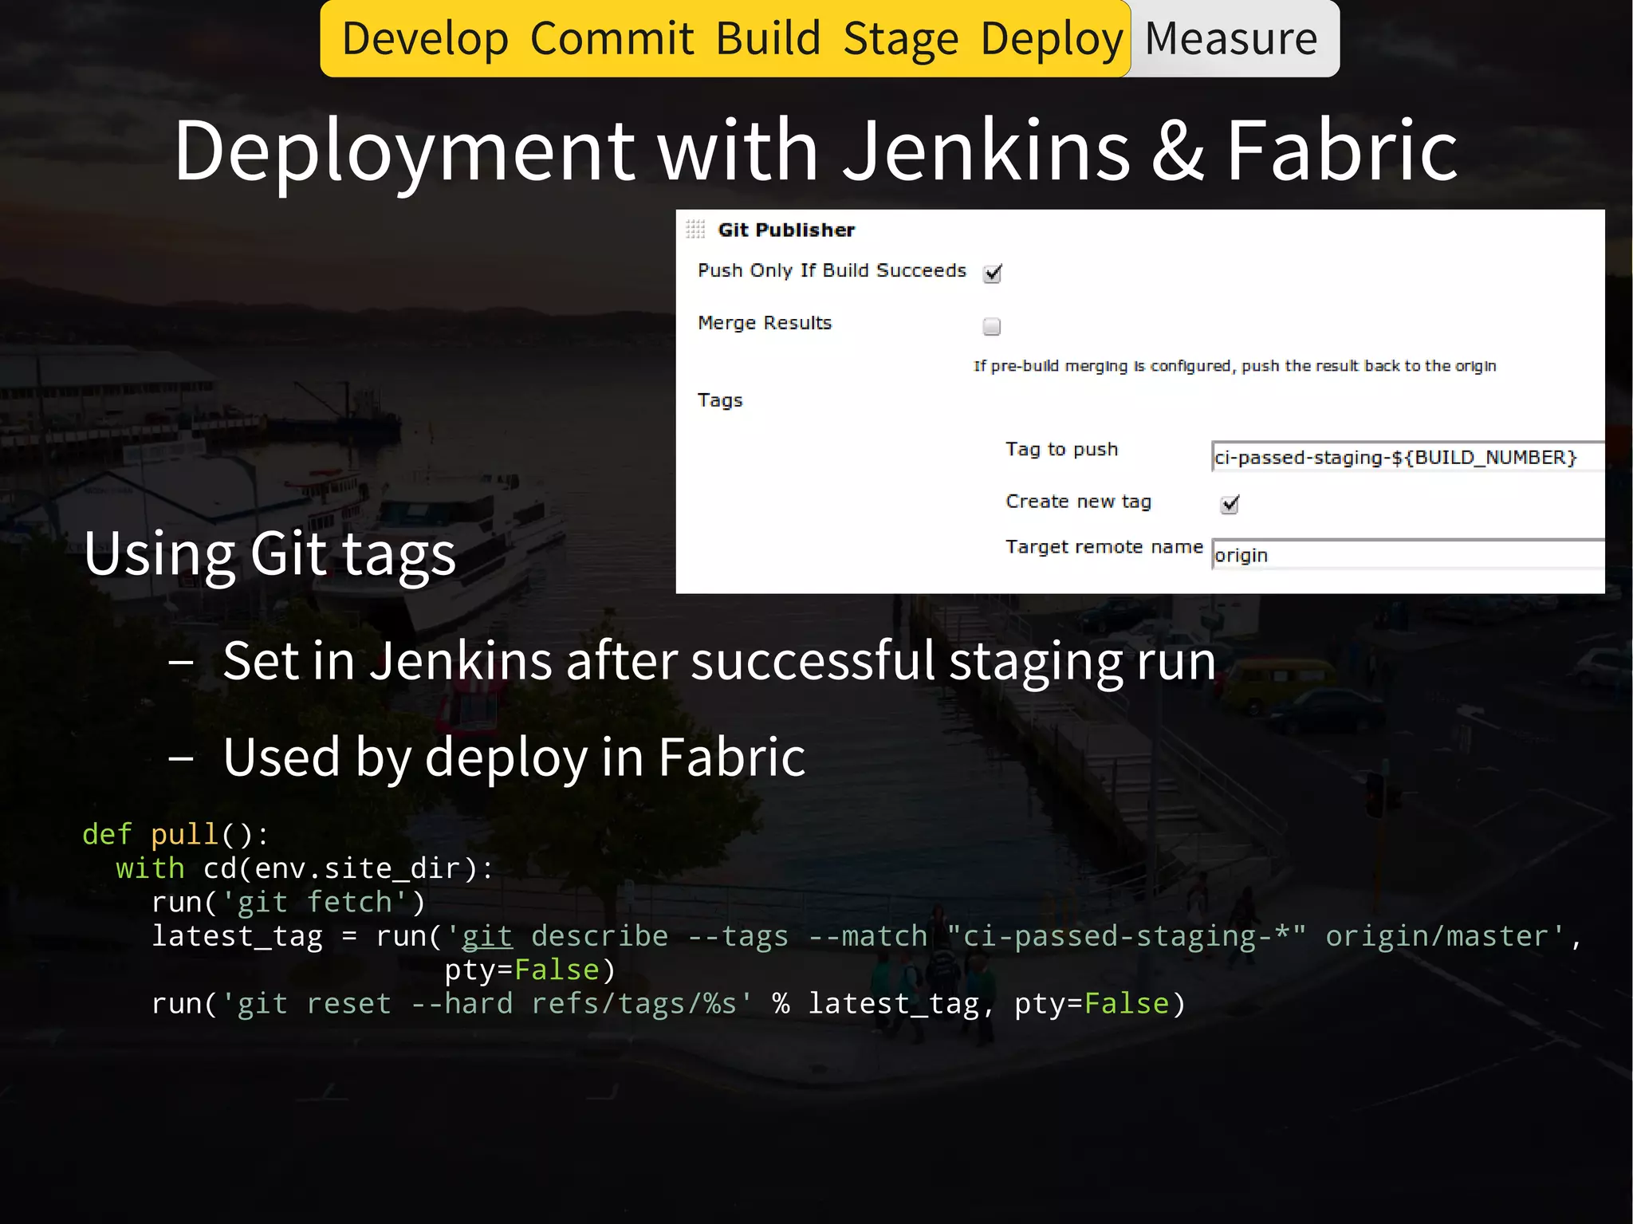Viewport: 1633px width, 1224px height.
Task: Click the Merge Results label
Action: click(x=765, y=323)
